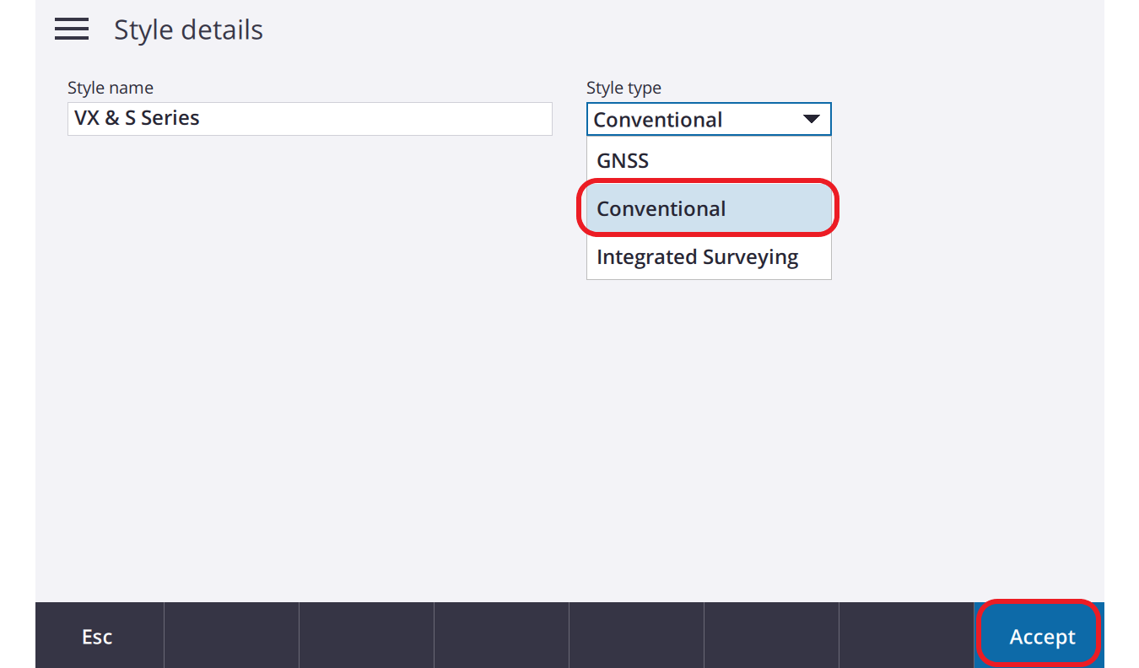Click the Style name field label
Screen dimensions: 1139x668
point(111,88)
